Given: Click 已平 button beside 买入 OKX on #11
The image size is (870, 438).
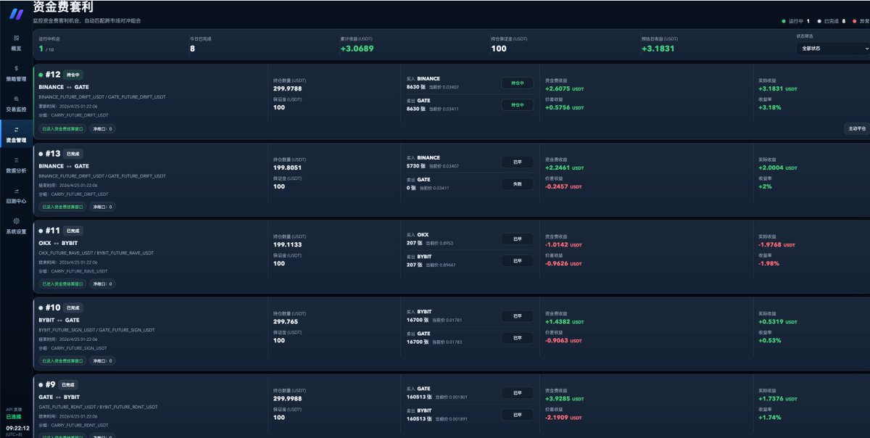Looking at the screenshot, I should pyautogui.click(x=517, y=239).
